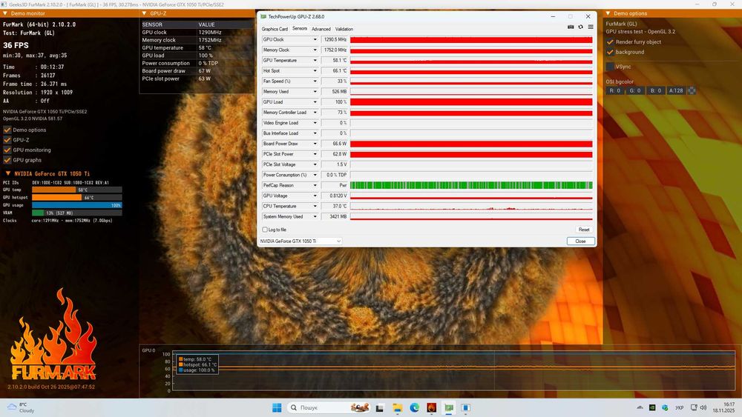Launch Microsoft Edge from the taskbar
Screen dimensions: 742x417
(x=415, y=407)
